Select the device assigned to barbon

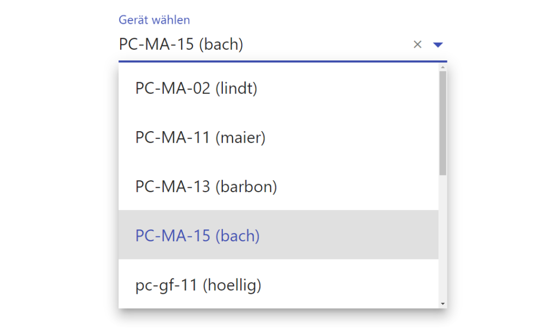(206, 187)
